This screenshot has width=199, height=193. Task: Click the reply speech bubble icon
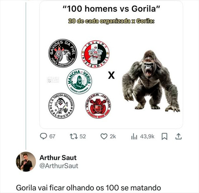[43, 136]
